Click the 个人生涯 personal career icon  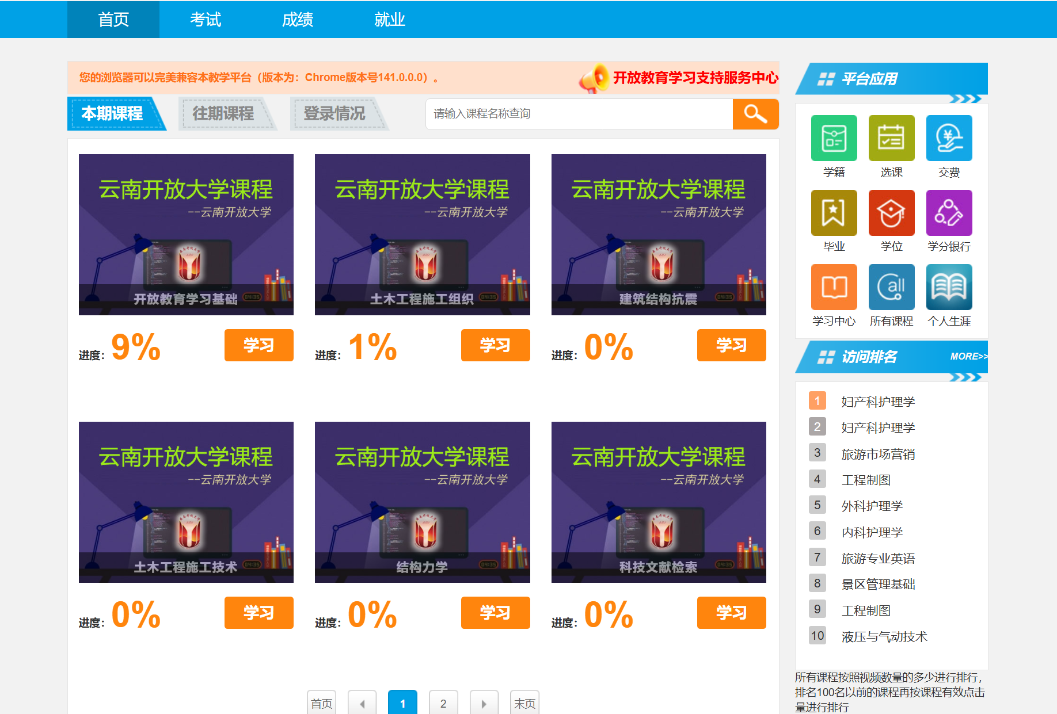[x=949, y=287]
